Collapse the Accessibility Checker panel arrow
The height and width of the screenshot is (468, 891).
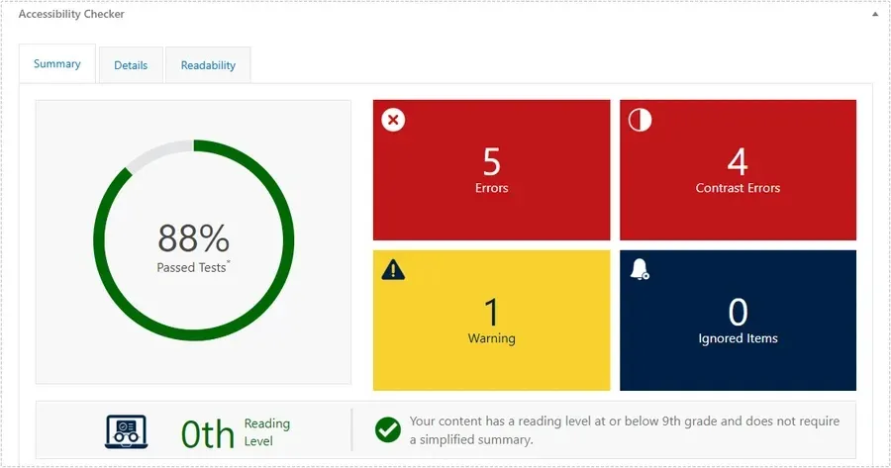click(875, 14)
